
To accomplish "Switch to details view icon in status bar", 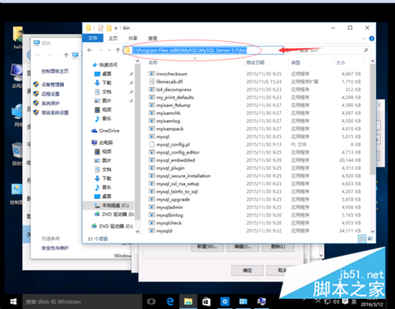I will (363, 239).
